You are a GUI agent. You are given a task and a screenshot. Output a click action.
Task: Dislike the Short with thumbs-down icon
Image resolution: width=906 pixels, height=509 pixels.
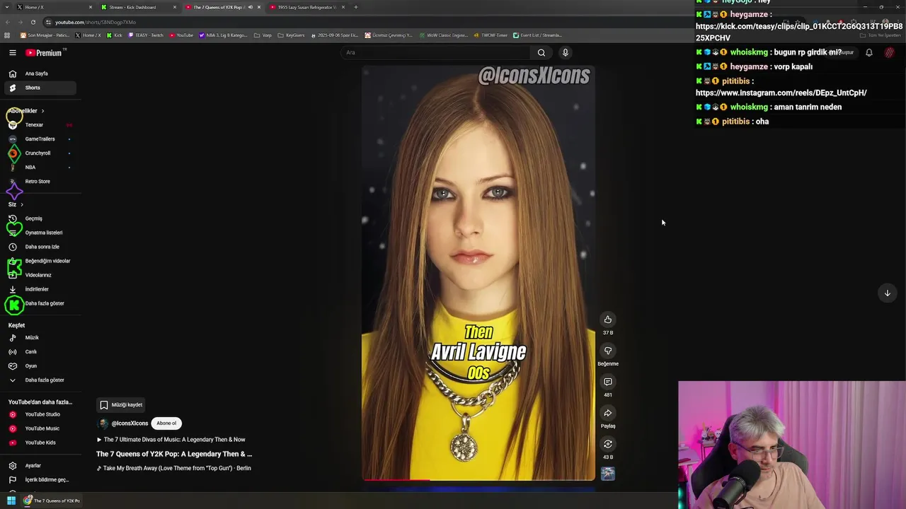point(607,351)
